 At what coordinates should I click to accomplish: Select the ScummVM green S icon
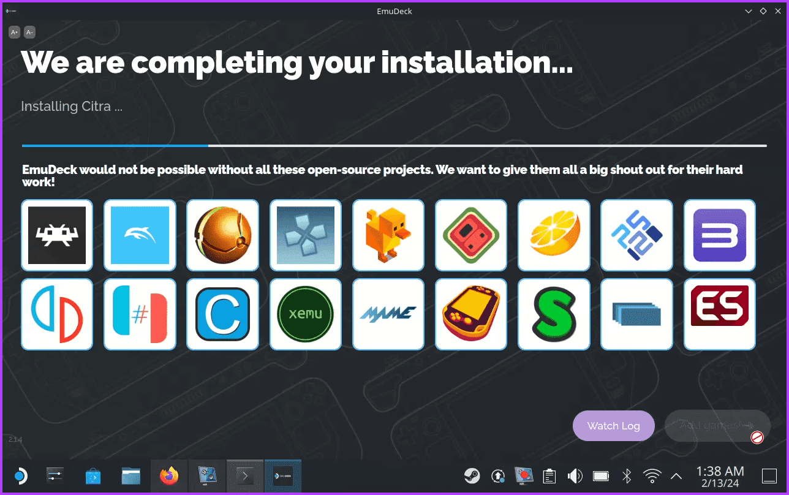point(554,314)
